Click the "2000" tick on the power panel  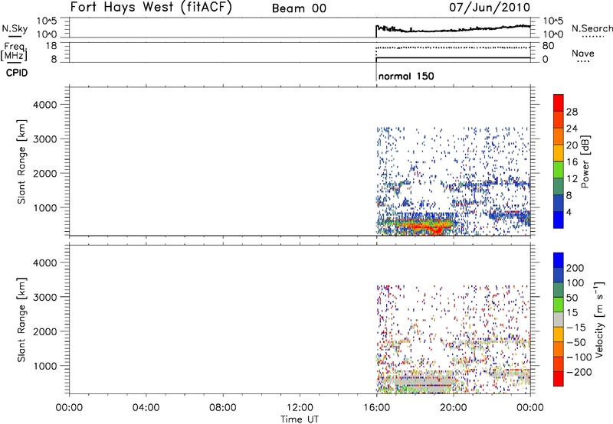[44, 173]
